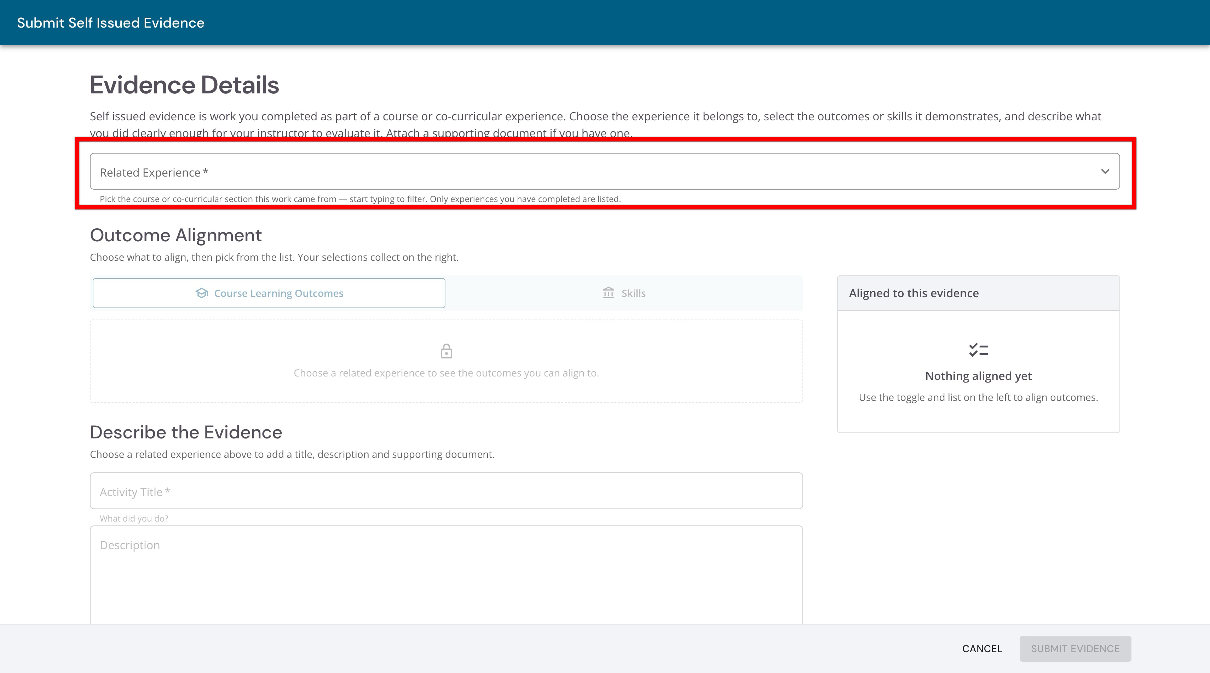Switch to the Skills toggle
Screen dimensions: 1210x673
[x=624, y=293]
